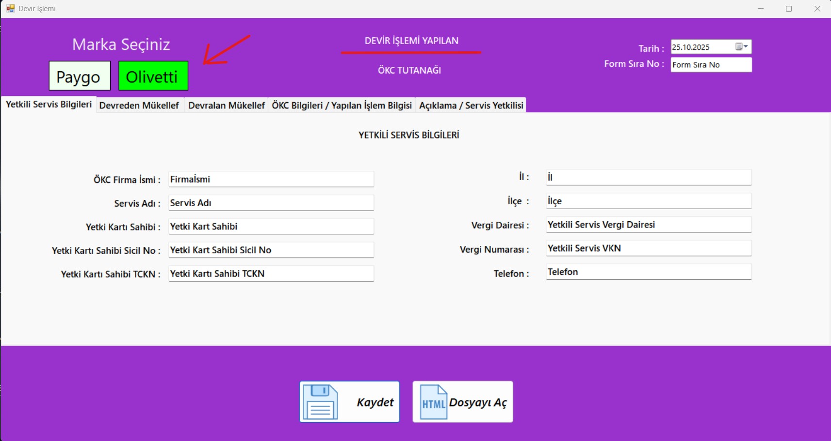The image size is (831, 441).
Task: Click the HTML file icon on Dosyayı Aç
Action: (x=433, y=402)
